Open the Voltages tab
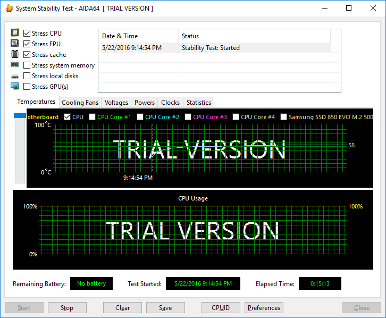386x318 pixels. [x=116, y=103]
